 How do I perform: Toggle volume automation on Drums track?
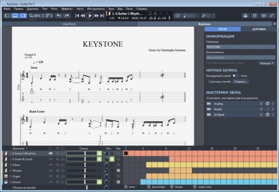(x=99, y=182)
